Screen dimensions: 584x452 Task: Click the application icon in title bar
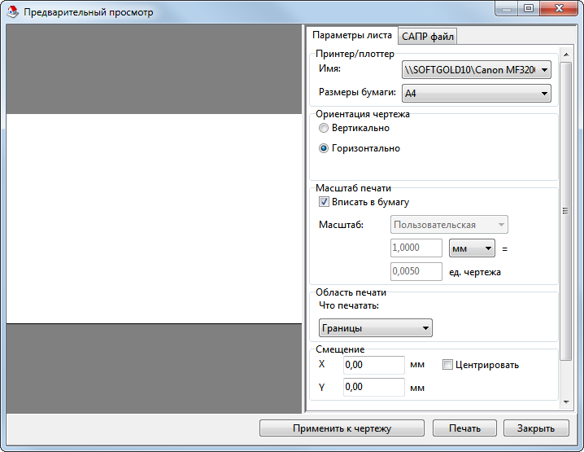[x=12, y=12]
